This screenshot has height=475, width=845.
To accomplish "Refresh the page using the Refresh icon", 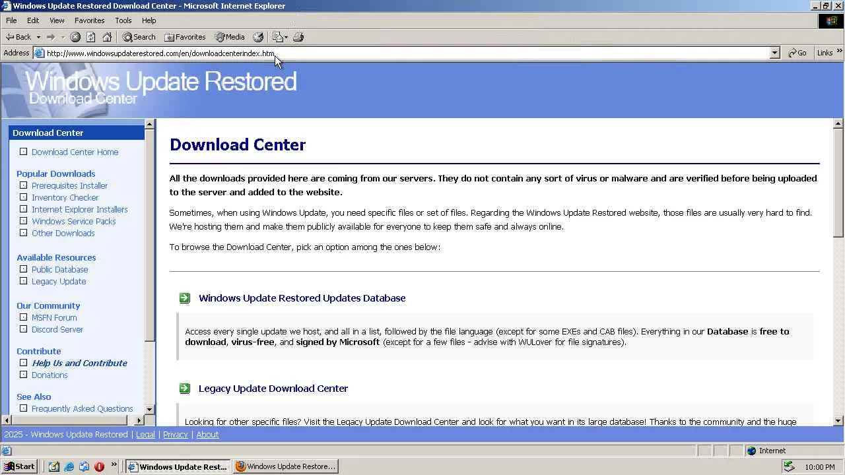I will [91, 37].
